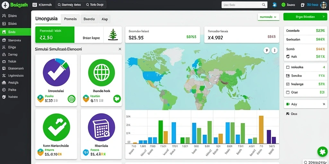Open the green Brgo Bliadian arrow button
Screen dimensions: 329x164
305,17
